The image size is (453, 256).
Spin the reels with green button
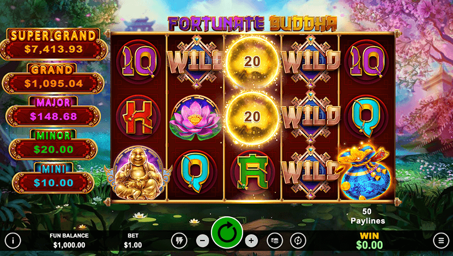[x=227, y=233]
